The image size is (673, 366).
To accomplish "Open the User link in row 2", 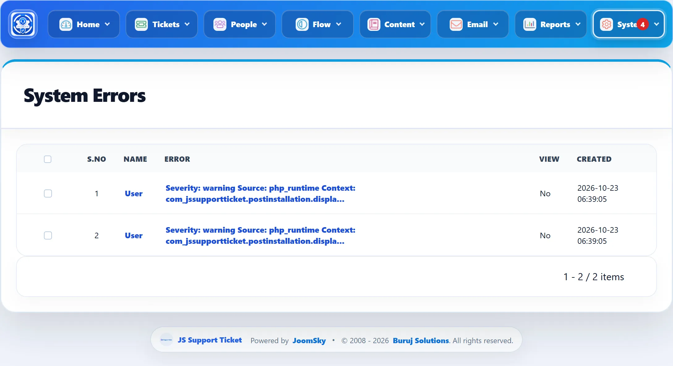I will point(134,235).
